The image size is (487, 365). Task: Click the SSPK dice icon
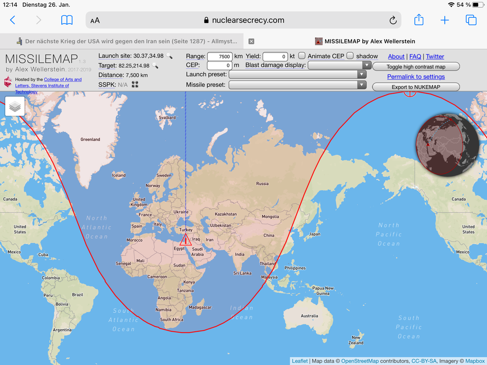[135, 84]
